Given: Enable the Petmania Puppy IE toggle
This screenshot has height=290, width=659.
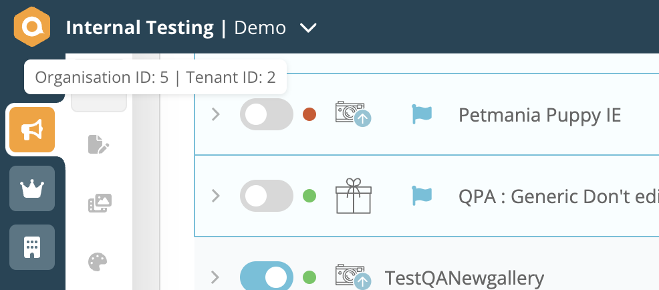Looking at the screenshot, I should pos(266,115).
